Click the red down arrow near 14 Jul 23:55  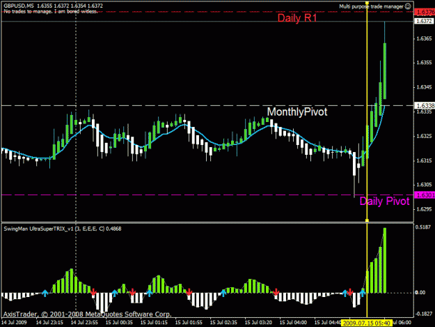coord(93,292)
